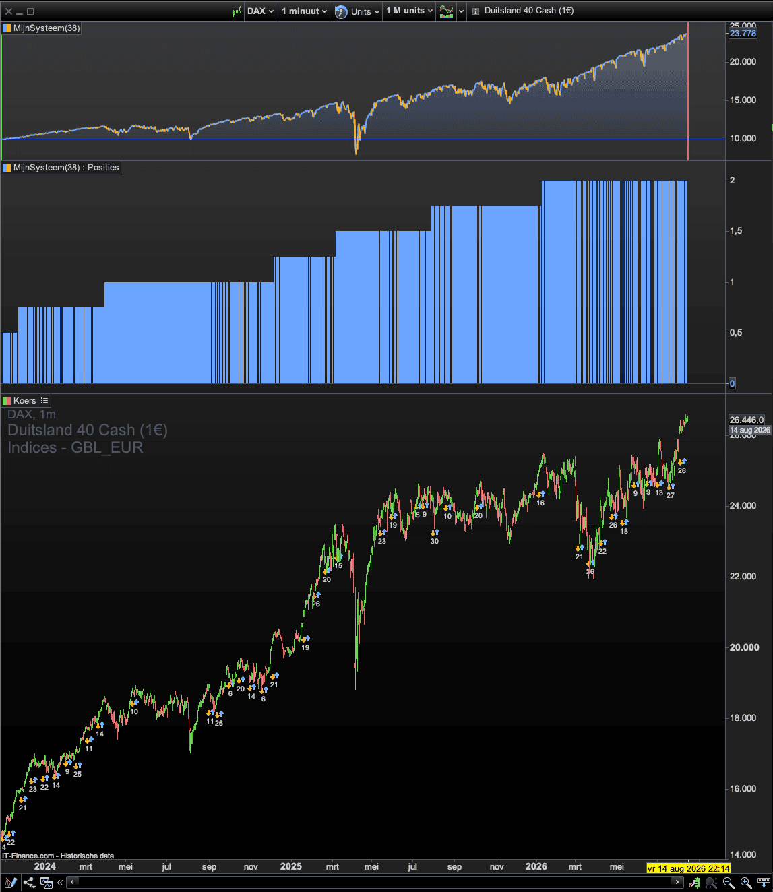
Task: Expand the chart style arrow dropdown
Action: coord(461,11)
